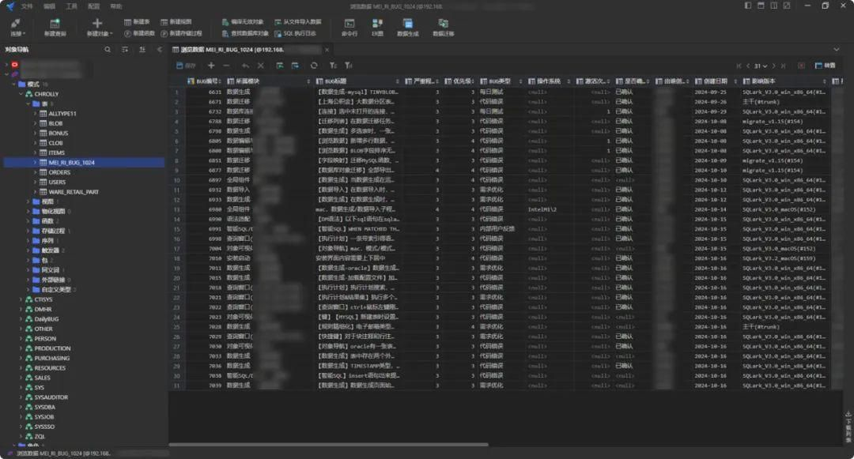Click 新建视图 (New View) in toolbar
Screen dimensions: 854x459
(176, 22)
